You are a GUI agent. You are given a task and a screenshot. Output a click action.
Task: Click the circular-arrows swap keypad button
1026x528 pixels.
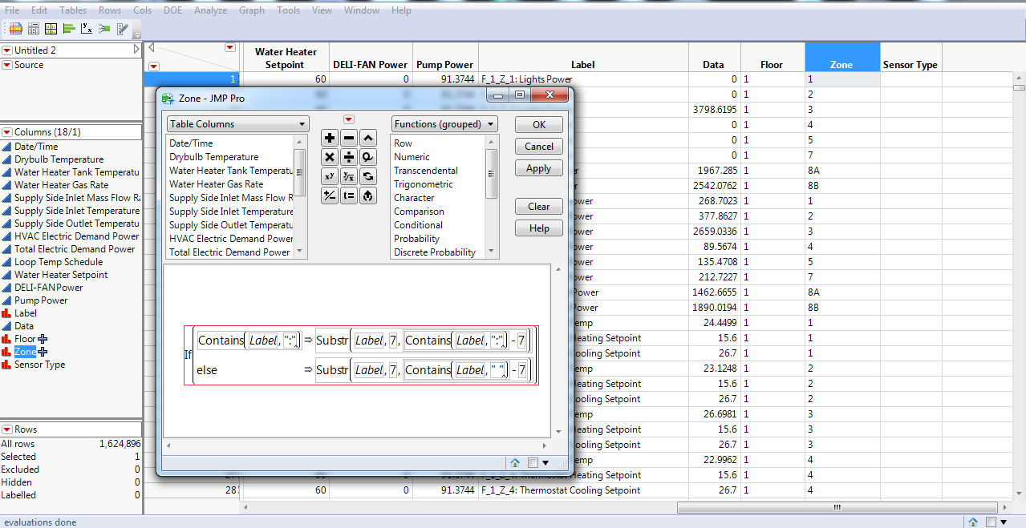coord(368,176)
